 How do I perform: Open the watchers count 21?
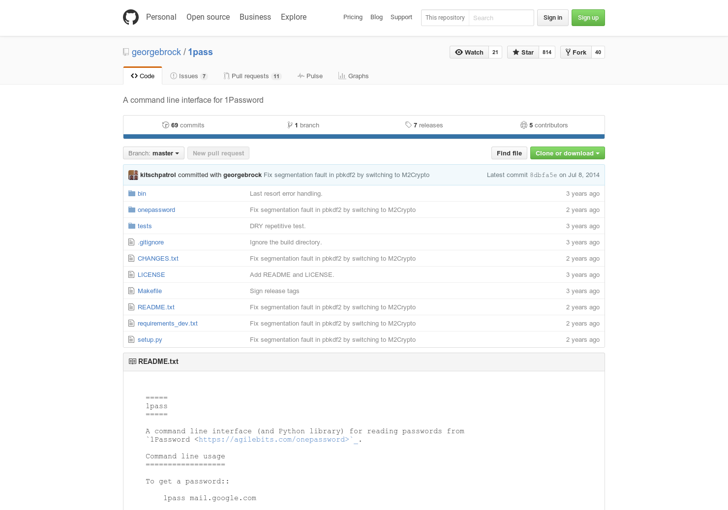coord(495,52)
